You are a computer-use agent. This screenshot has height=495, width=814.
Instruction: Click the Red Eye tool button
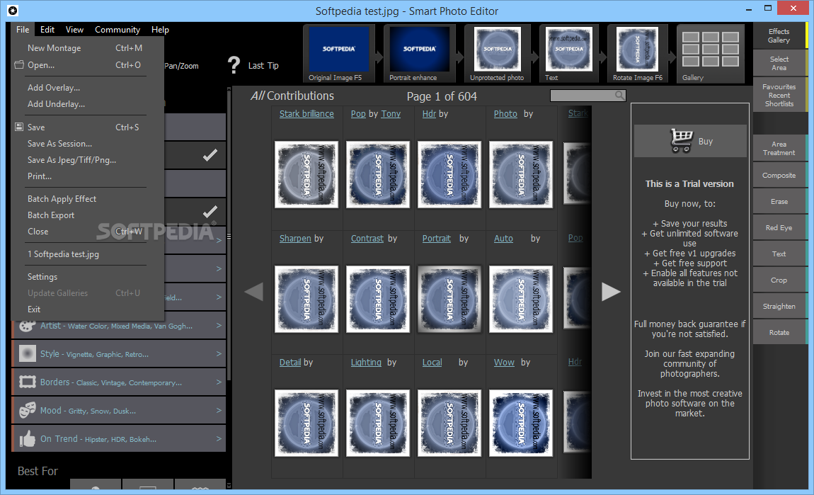point(779,227)
